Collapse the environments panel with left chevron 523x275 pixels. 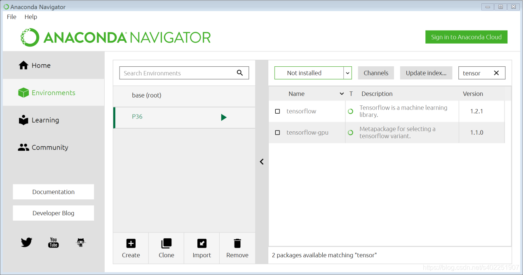262,162
